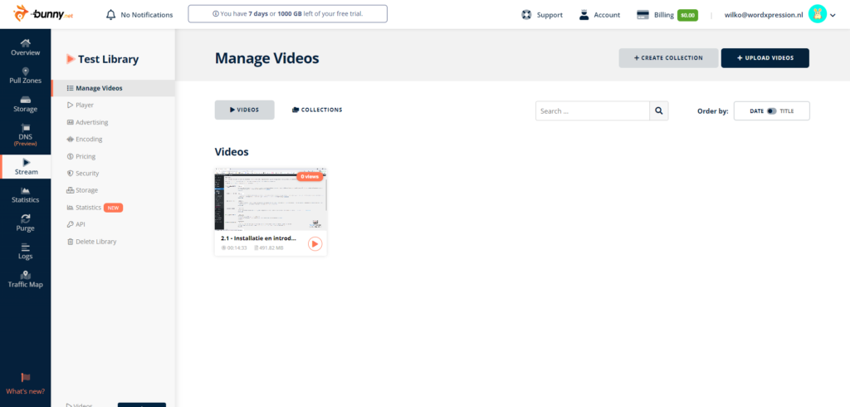Open Statistics in the dark sidebar
The height and width of the screenshot is (407, 850).
pos(26,195)
